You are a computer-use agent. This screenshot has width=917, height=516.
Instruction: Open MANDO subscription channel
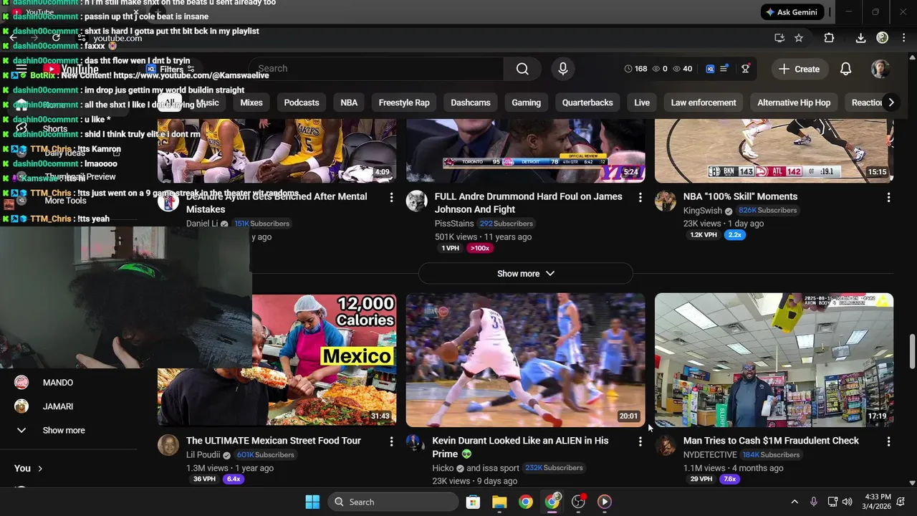57,383
